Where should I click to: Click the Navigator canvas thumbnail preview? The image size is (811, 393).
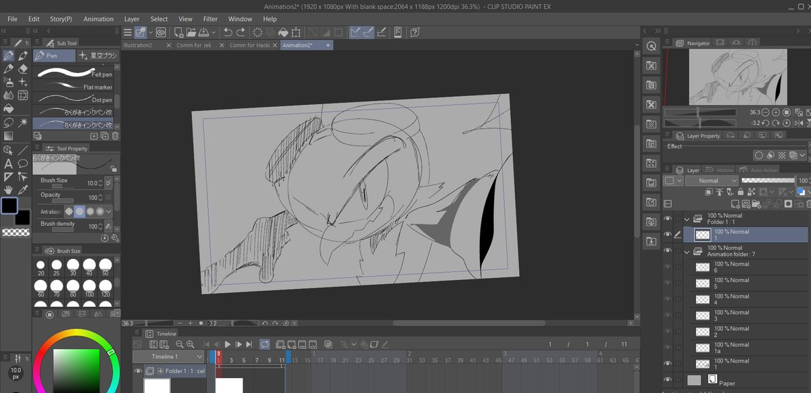click(x=737, y=77)
